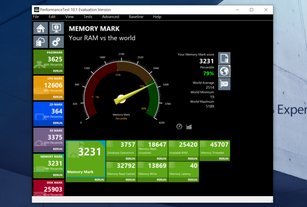The width and height of the screenshot is (307, 207).
Task: Open the Help menu
Action: 157,17
